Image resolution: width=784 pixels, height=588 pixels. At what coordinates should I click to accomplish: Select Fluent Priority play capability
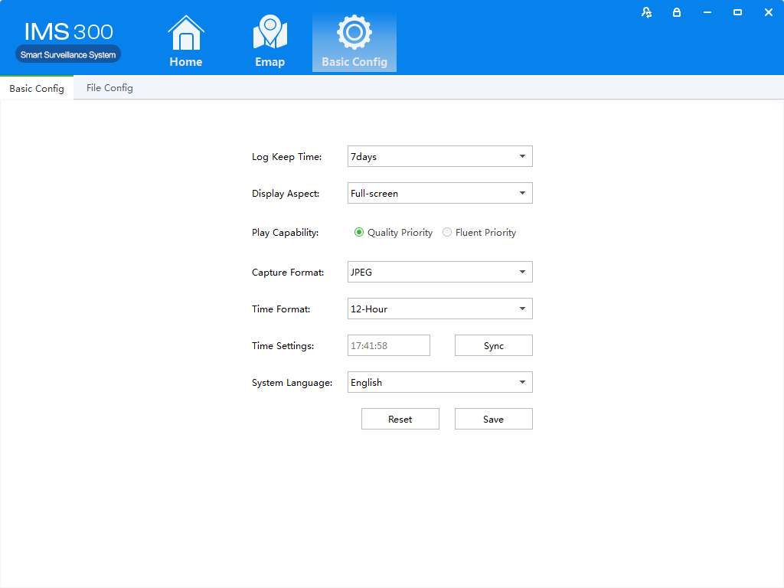[x=447, y=233]
